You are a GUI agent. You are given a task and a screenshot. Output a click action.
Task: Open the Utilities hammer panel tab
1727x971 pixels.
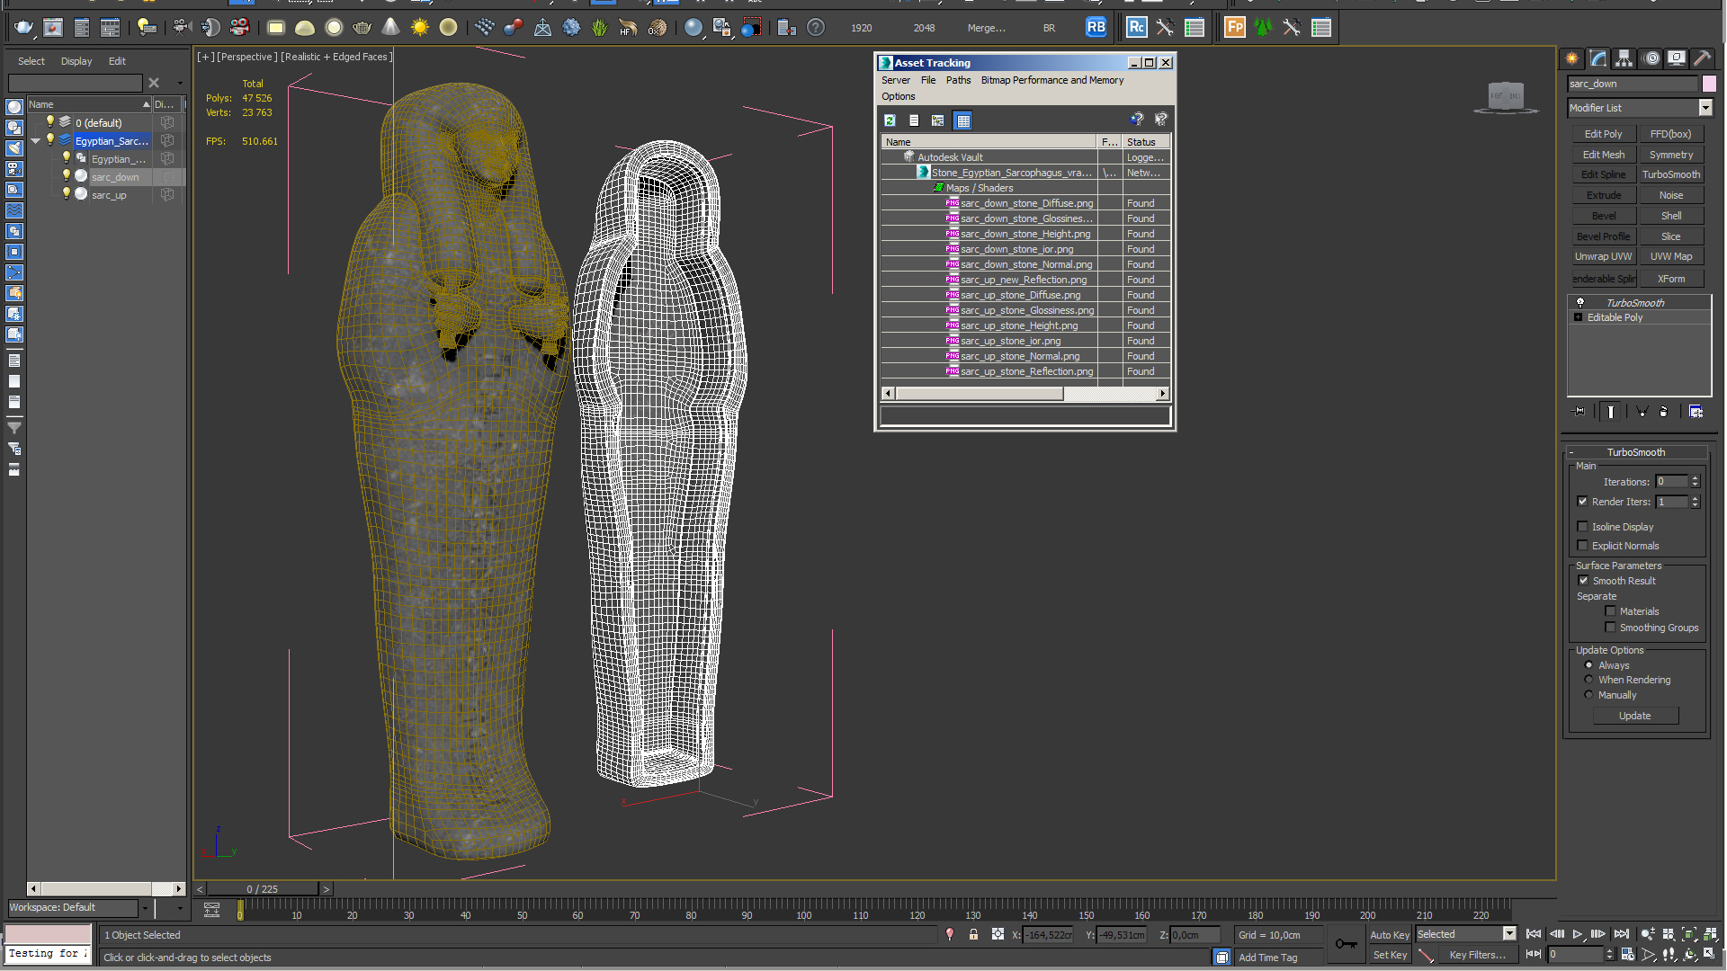(x=1702, y=58)
